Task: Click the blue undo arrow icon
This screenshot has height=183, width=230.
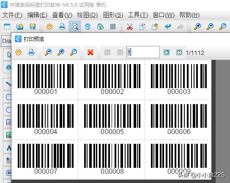Action: [x=168, y=27]
